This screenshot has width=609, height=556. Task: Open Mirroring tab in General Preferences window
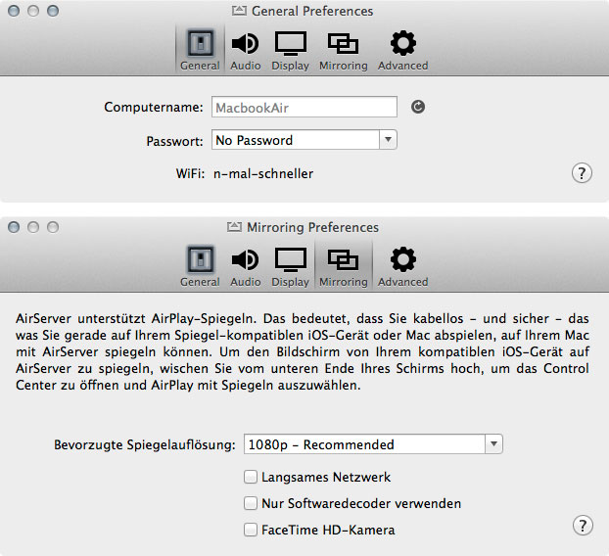tap(344, 50)
